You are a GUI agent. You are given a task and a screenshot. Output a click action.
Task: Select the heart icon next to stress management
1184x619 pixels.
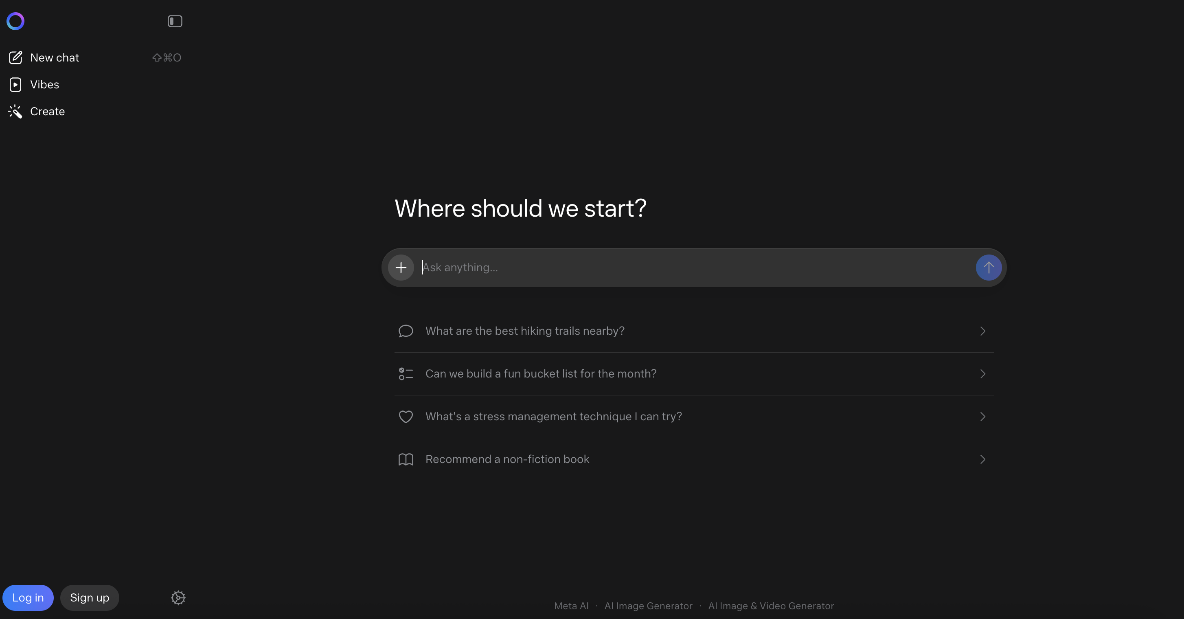click(406, 416)
